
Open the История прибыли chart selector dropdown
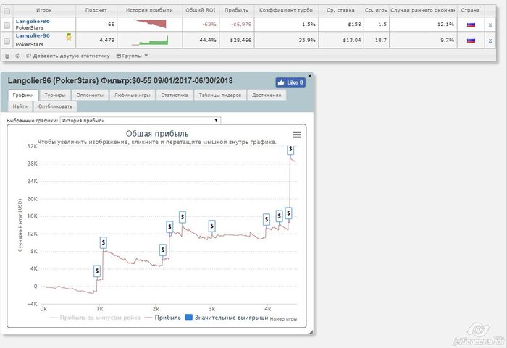click(141, 120)
